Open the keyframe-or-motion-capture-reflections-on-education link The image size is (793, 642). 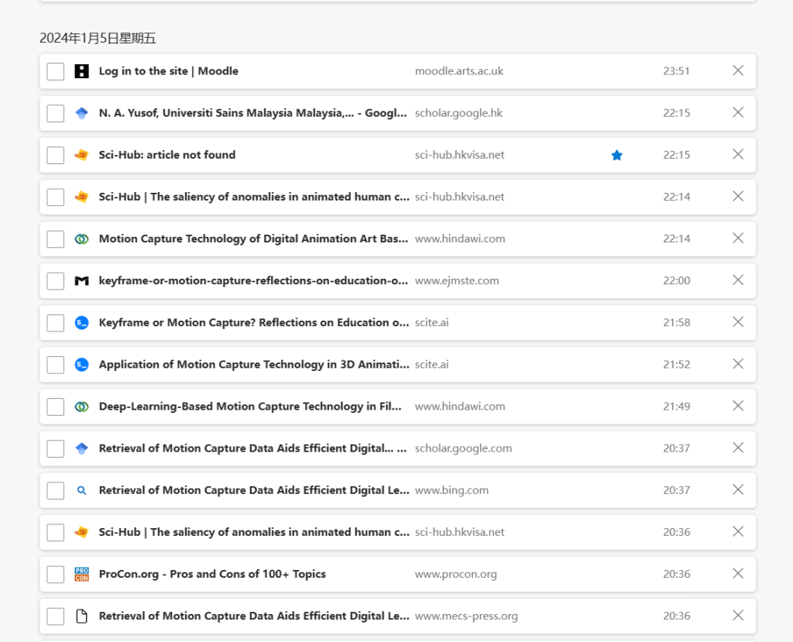click(253, 280)
